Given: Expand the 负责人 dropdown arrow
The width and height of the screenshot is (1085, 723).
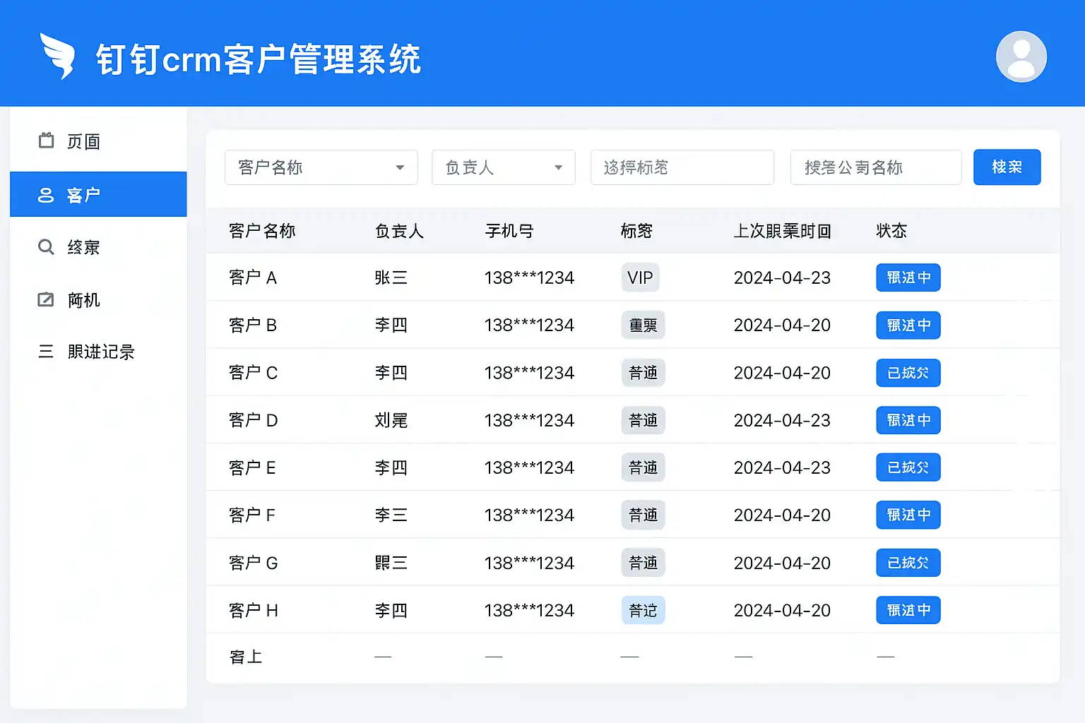Looking at the screenshot, I should pyautogui.click(x=558, y=167).
